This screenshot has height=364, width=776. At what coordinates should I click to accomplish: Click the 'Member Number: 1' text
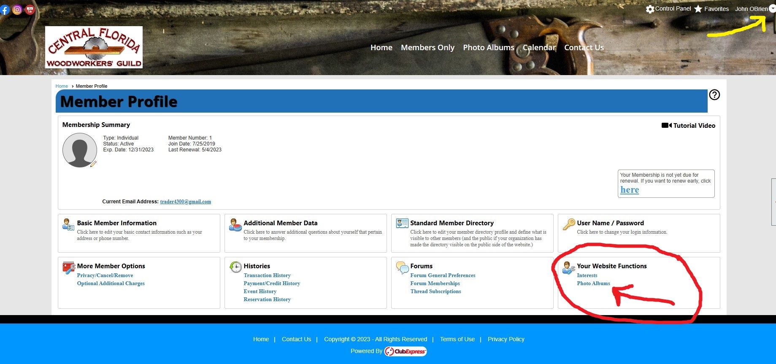tap(190, 138)
